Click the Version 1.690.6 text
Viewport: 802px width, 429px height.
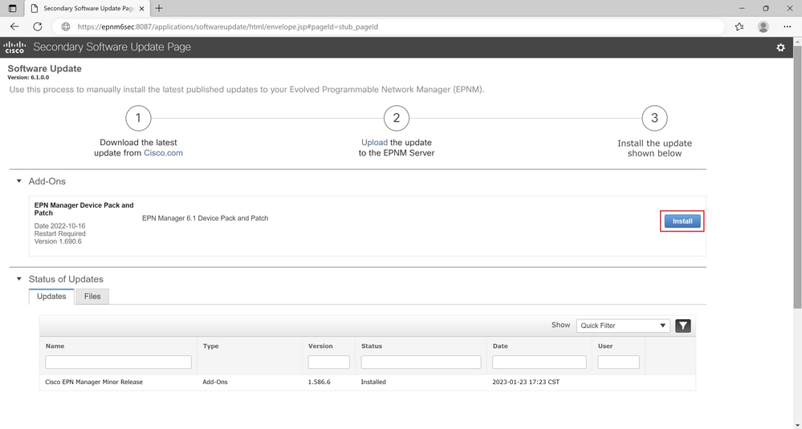click(58, 241)
